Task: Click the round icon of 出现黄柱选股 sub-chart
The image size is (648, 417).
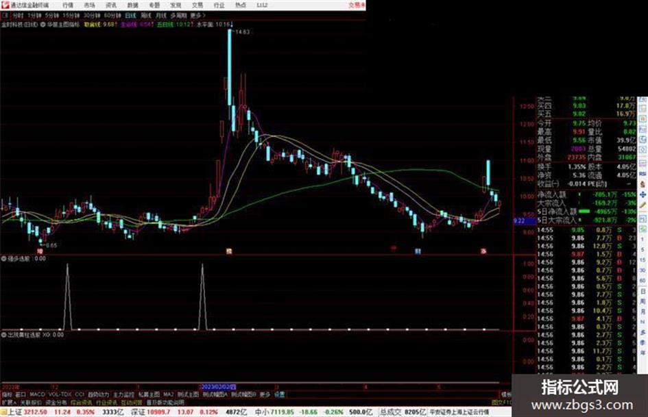Action: [4, 335]
